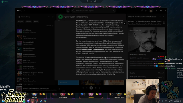The image size is (183, 103).
Task: Pause the current track
Action: [x=91, y=88]
